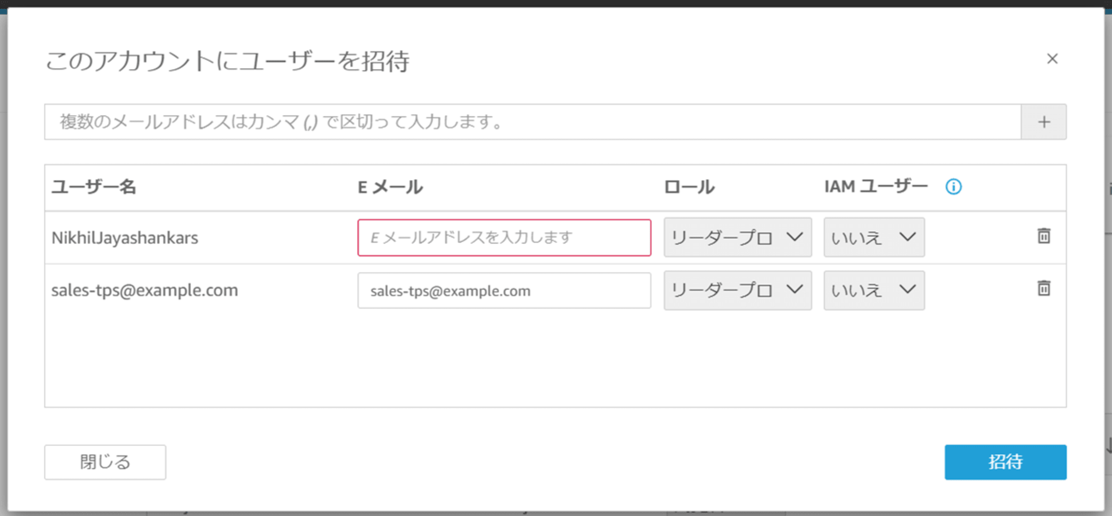This screenshot has width=1112, height=516.
Task: Open IAM user dropdown for NikhilJayashankars
Action: (874, 237)
